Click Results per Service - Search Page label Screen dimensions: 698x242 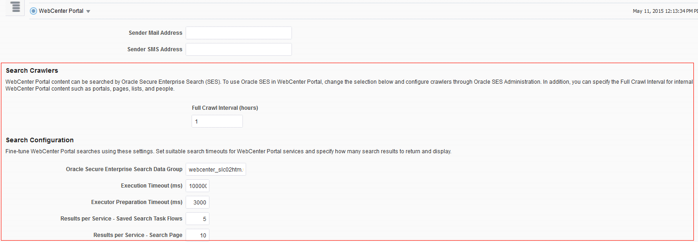(138, 235)
